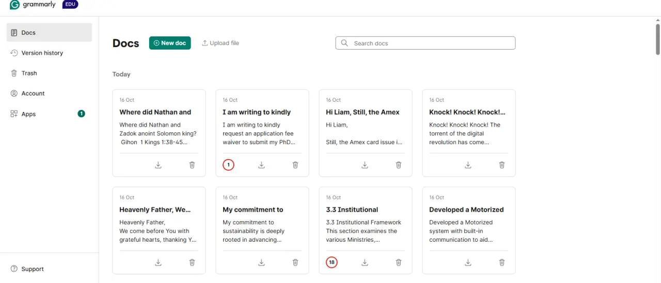This screenshot has height=283, width=661.
Task: Click Upload file
Action: pos(221,43)
